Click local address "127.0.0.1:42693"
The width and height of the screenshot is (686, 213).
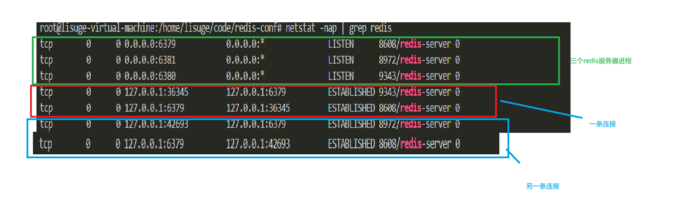pos(157,124)
